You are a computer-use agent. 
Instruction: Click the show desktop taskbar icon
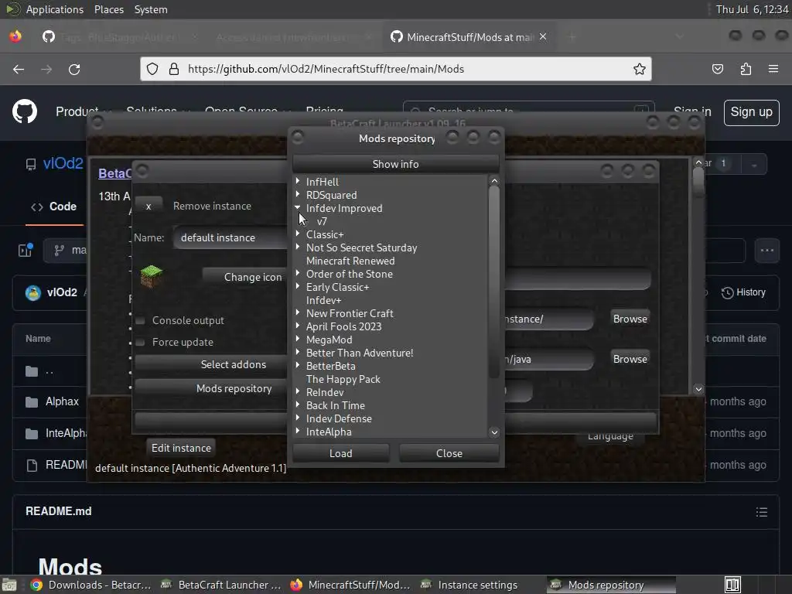(x=9, y=585)
